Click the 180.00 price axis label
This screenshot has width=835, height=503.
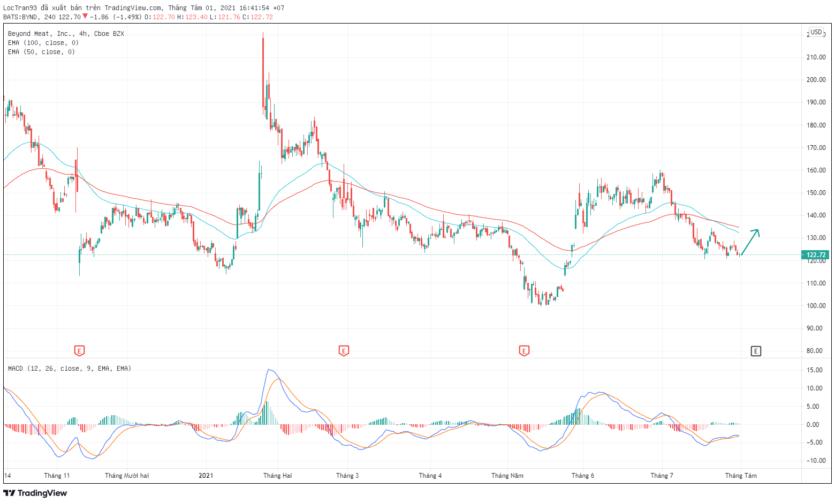(816, 125)
